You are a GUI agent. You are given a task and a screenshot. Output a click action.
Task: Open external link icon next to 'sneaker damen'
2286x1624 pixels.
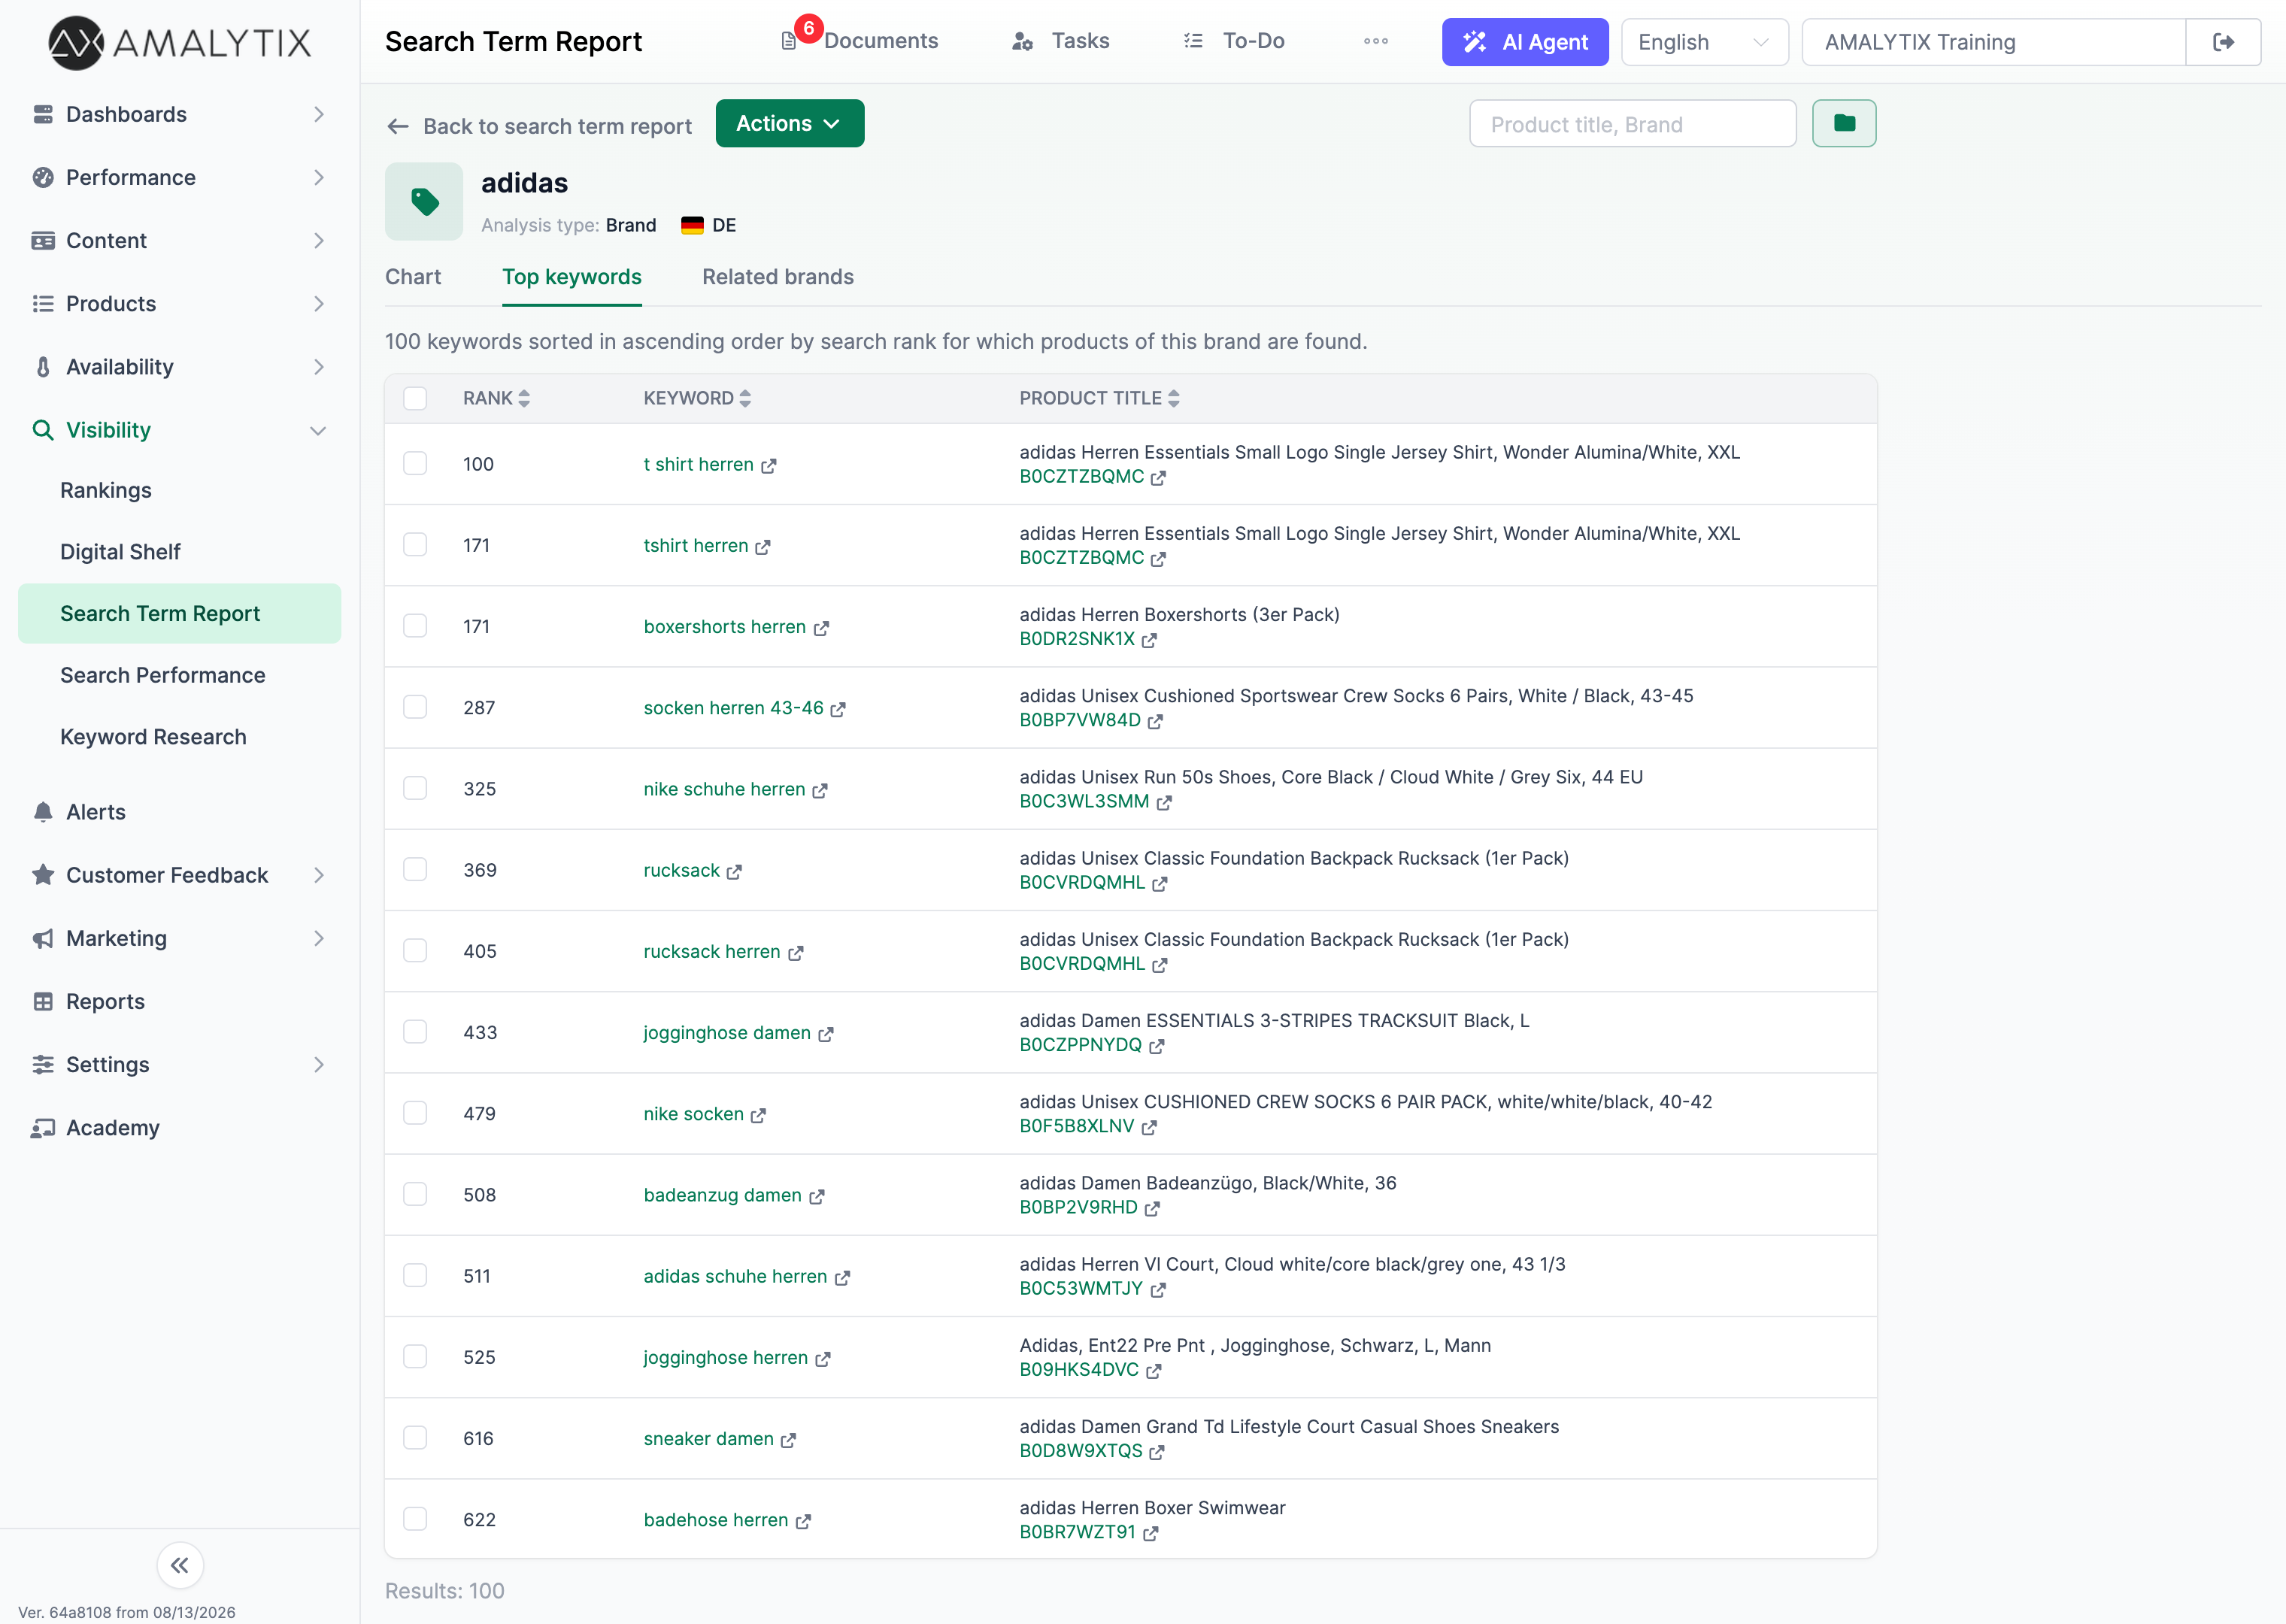788,1440
